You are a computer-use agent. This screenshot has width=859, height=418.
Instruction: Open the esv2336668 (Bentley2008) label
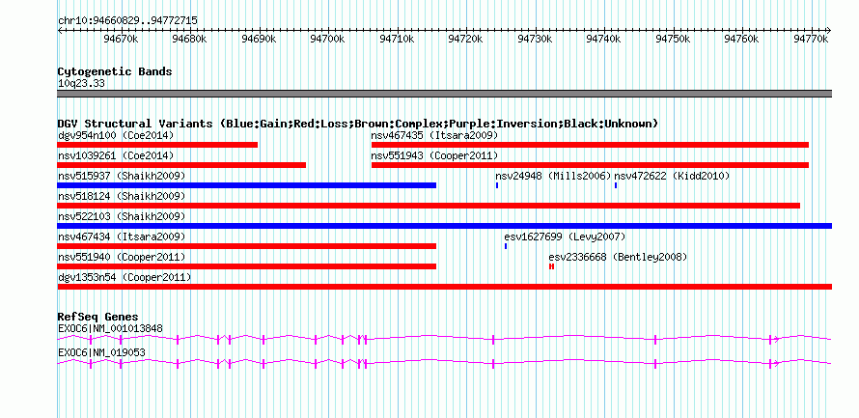click(618, 257)
